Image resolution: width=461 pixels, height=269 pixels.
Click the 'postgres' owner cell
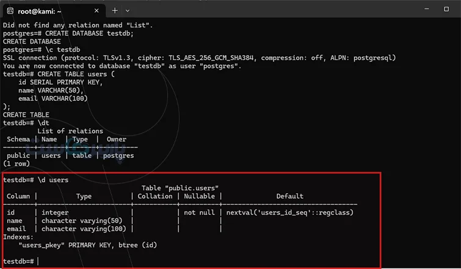point(118,155)
